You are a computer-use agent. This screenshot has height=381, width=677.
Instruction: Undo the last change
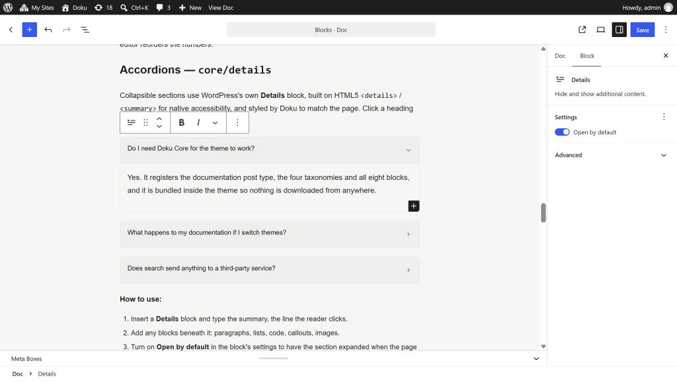48,30
